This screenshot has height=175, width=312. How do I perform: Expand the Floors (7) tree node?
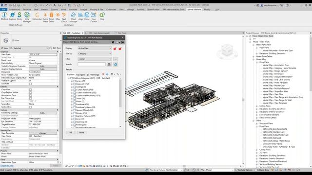coord(72,102)
